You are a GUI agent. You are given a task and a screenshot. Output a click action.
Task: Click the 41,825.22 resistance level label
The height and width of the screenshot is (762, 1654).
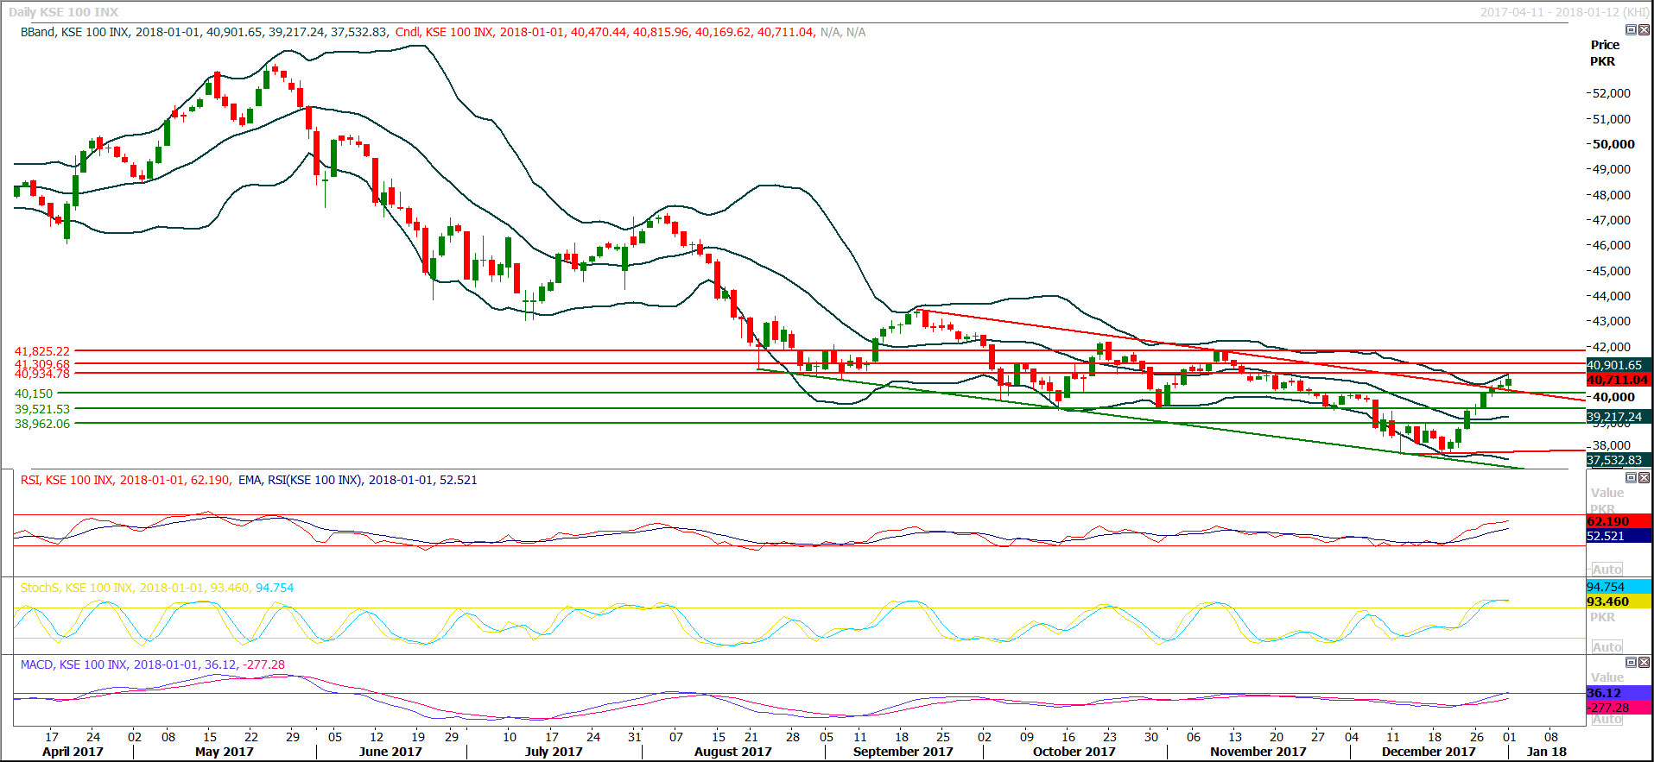(41, 351)
